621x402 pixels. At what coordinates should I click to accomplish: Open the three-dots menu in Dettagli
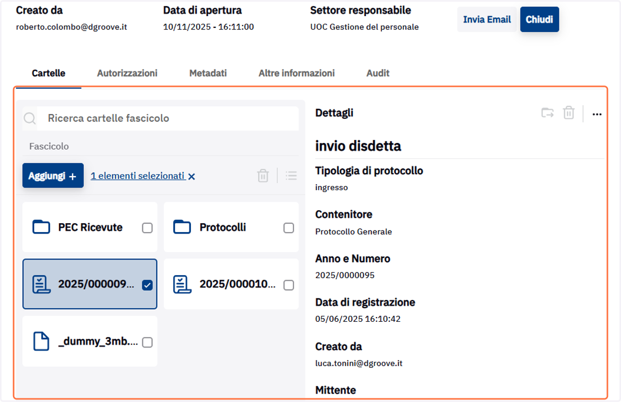597,114
